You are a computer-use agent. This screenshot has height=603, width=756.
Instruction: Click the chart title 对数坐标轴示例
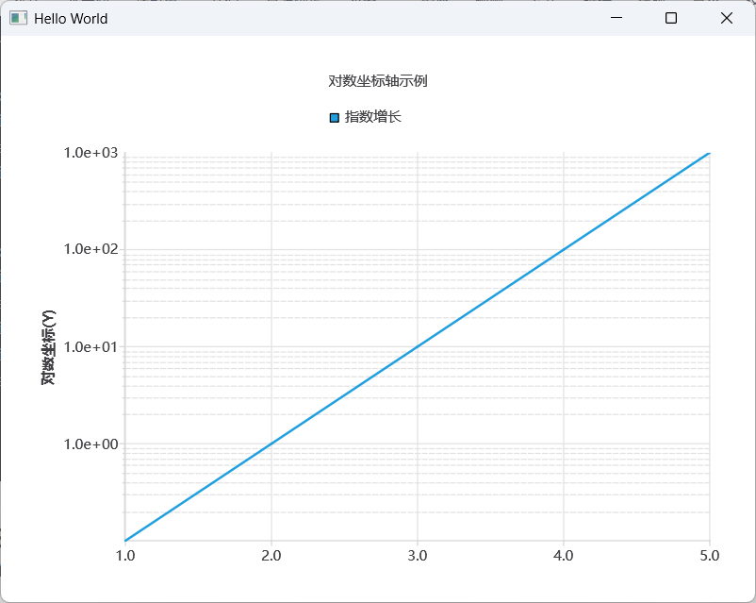[377, 80]
